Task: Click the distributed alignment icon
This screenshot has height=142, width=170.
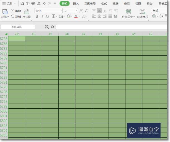Action: click(115, 16)
